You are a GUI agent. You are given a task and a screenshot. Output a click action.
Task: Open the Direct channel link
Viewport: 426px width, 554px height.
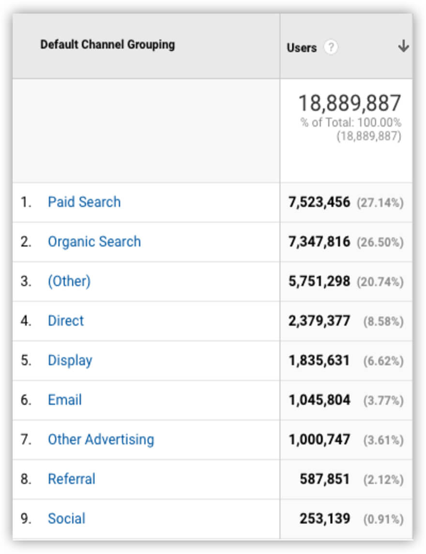(66, 321)
